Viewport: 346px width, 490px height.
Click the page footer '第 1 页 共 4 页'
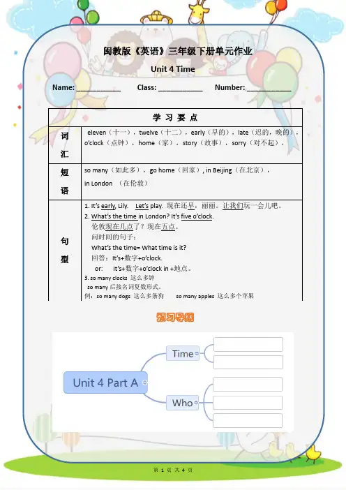coord(173,470)
